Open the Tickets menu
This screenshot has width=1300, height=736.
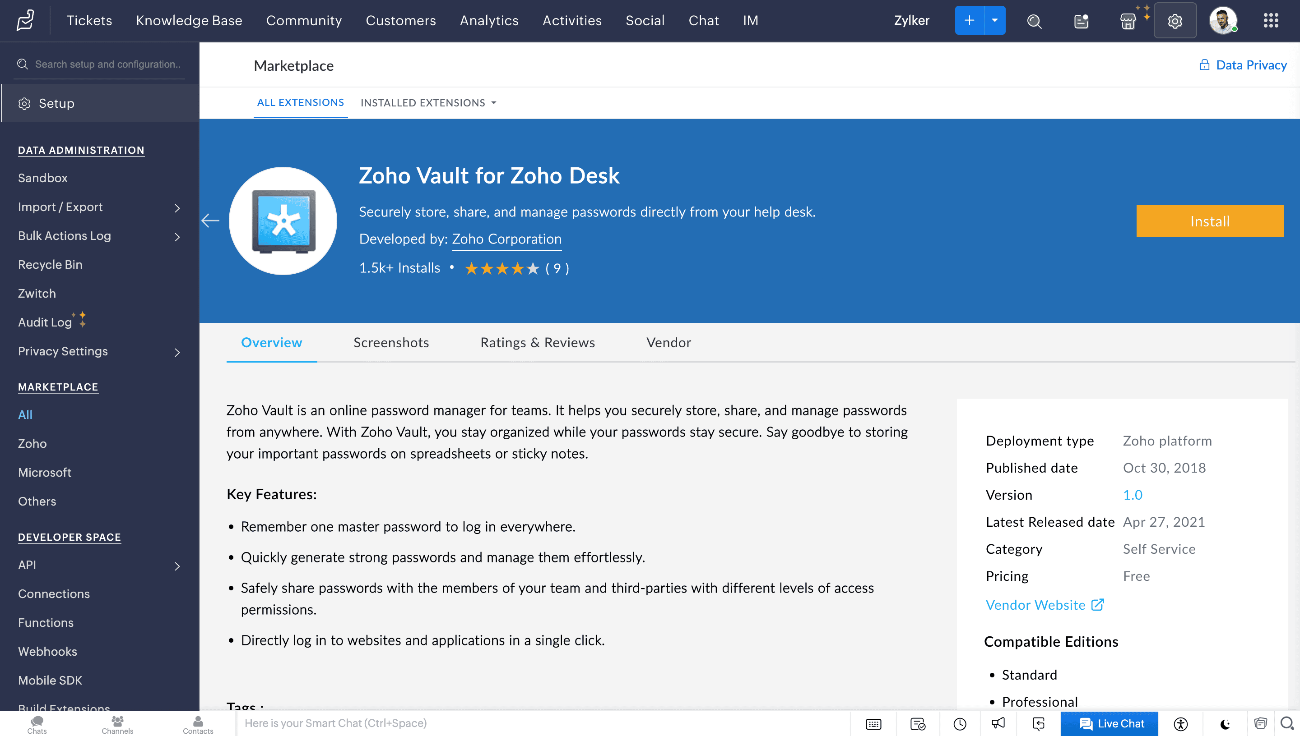coord(89,20)
